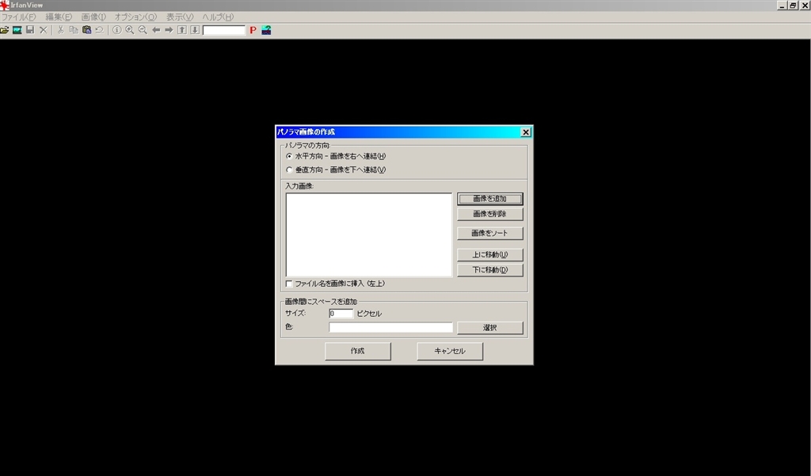Viewport: 811px width, 476px height.
Task: Open the 編集(E) menu
Action: click(59, 17)
